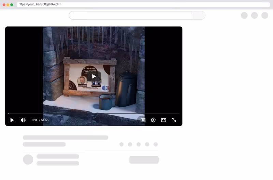Click the center play overlay on the video
This screenshot has height=180, width=273.
point(94,76)
